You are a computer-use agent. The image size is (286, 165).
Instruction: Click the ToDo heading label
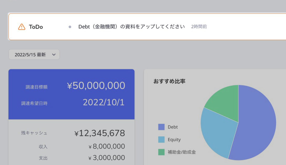coord(36,27)
